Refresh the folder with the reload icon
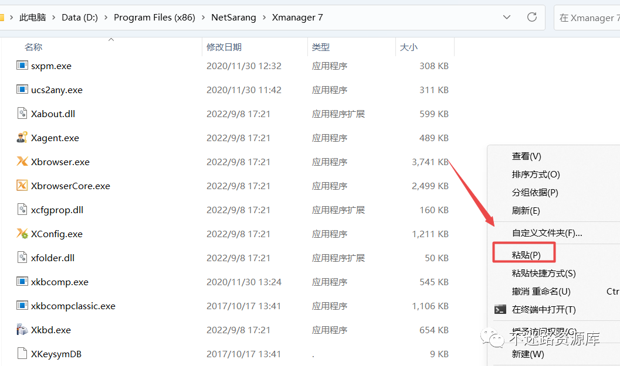Screen dimensions: 620x366 [532, 17]
